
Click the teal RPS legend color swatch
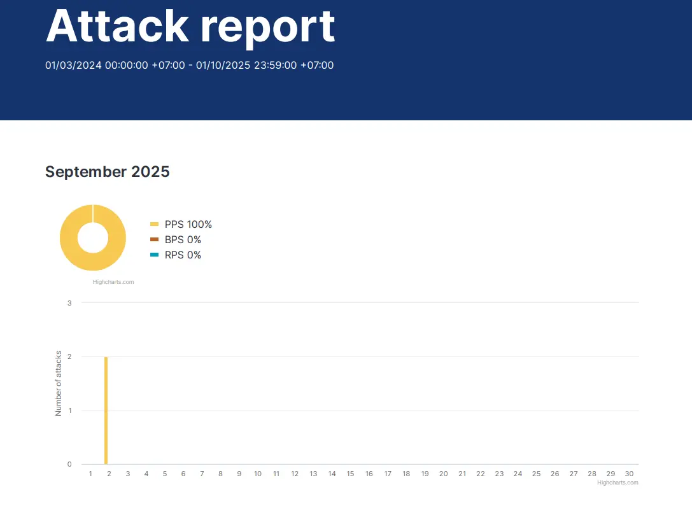pyautogui.click(x=154, y=255)
